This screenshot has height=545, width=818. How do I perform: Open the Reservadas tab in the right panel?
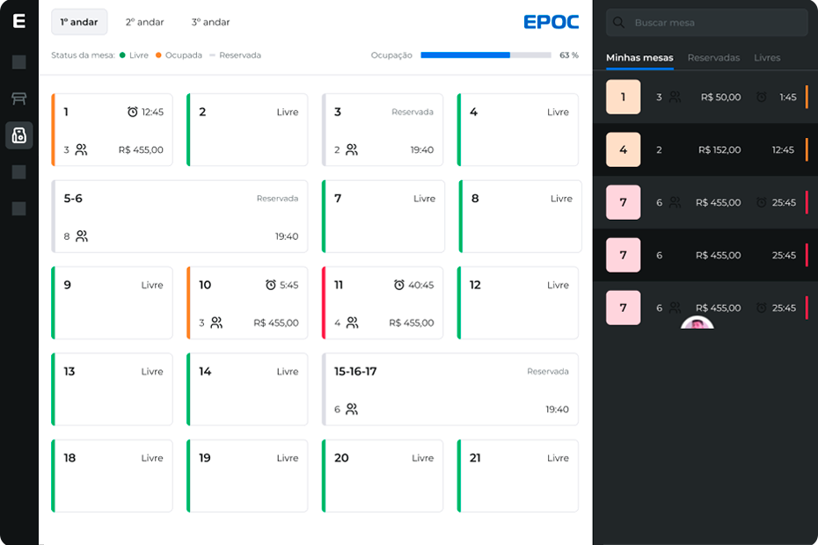point(713,58)
